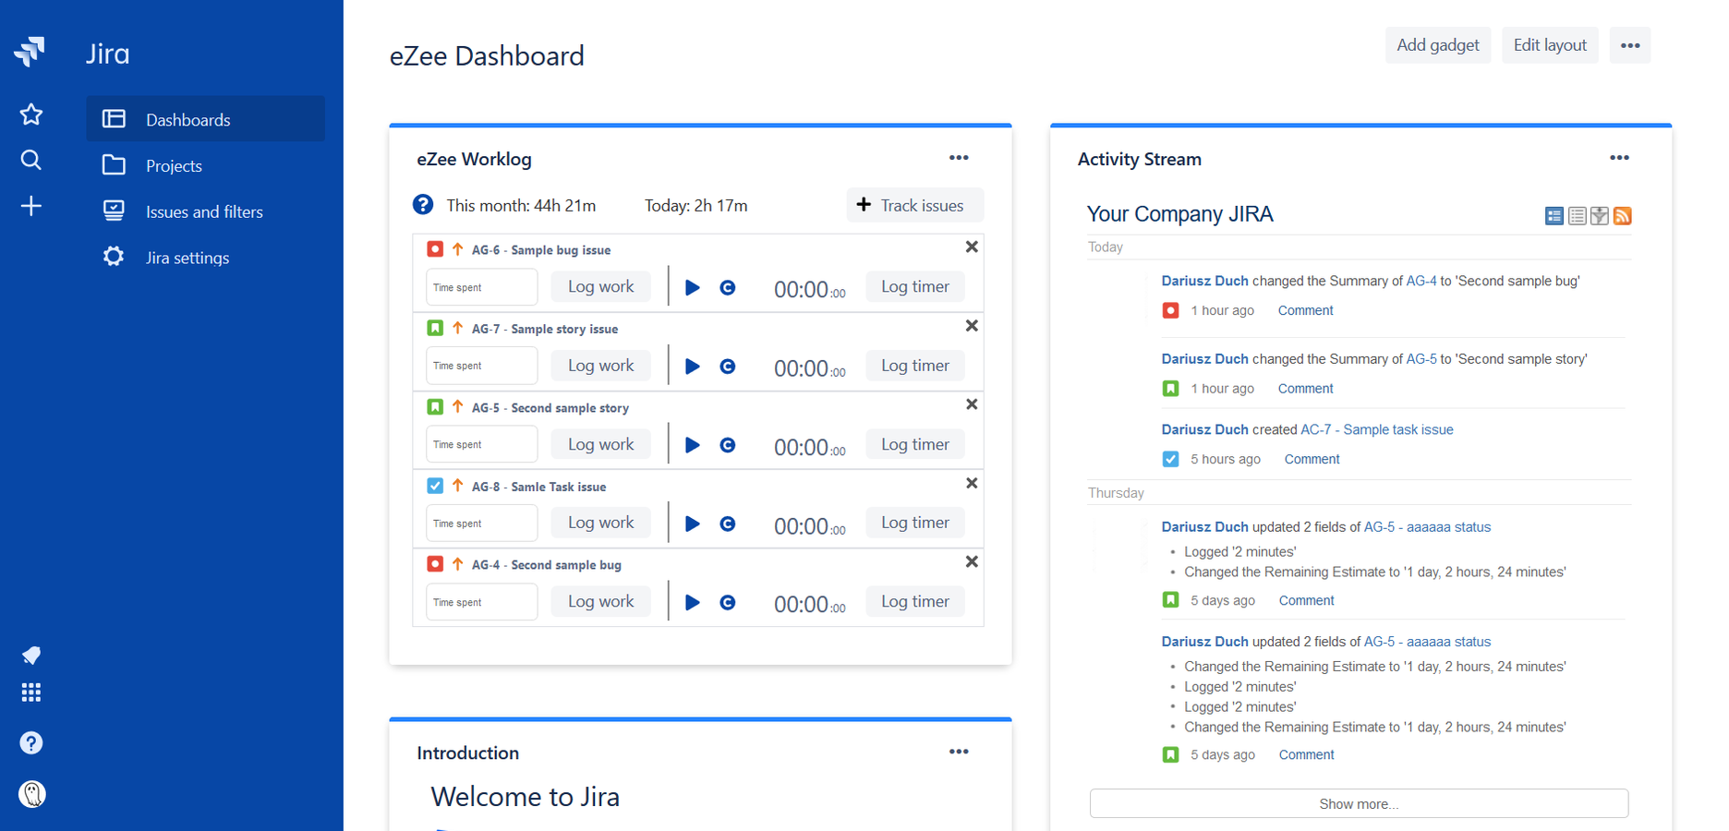Log timer for AG-4 Second sample bug
Viewport: 1729px width, 831px height.
click(915, 602)
